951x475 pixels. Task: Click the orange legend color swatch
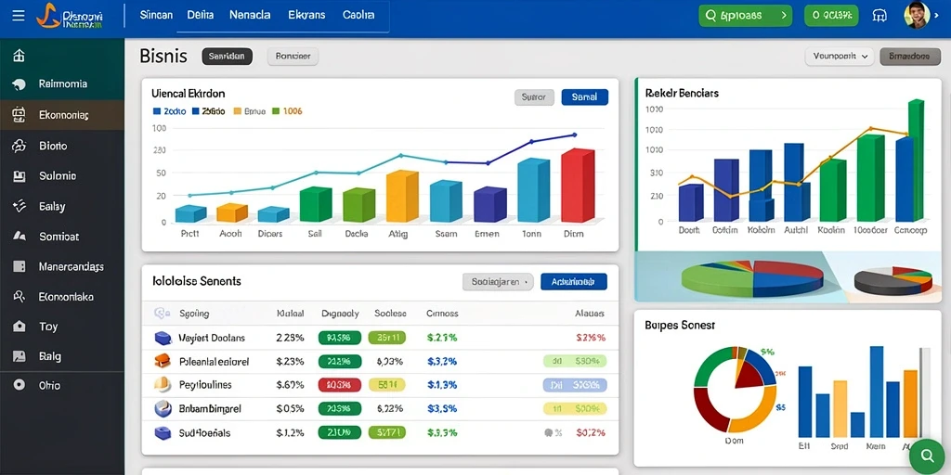[x=237, y=111]
